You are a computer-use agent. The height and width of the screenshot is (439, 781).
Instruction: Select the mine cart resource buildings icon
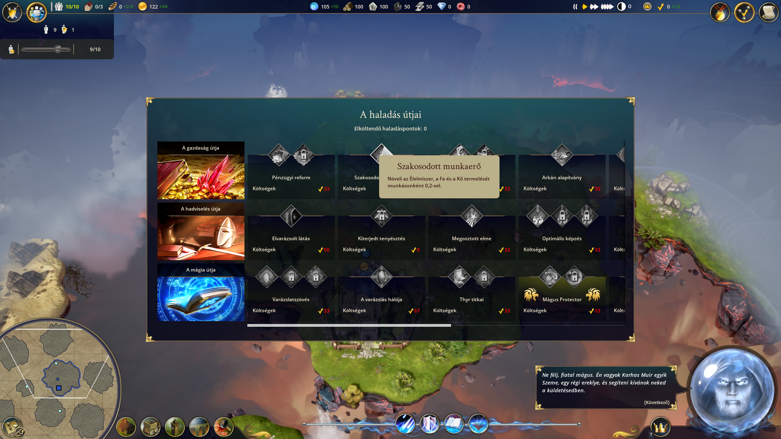150,427
